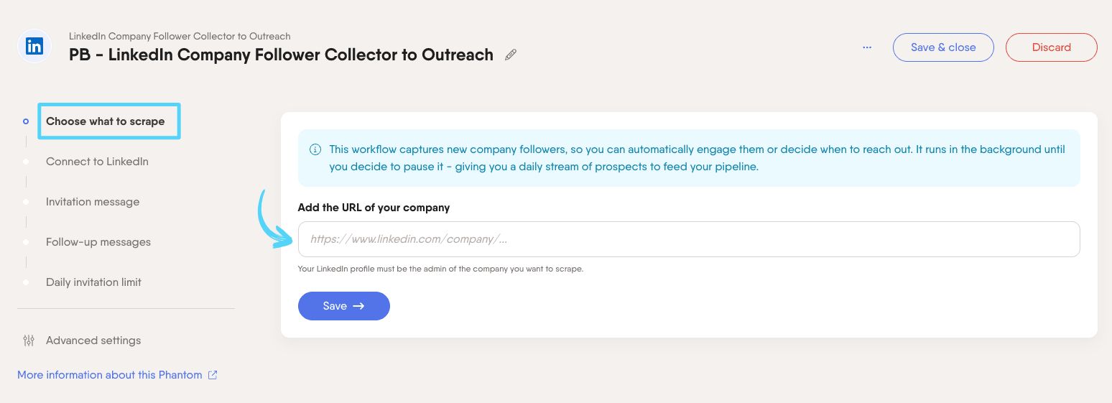Viewport: 1112px width, 403px height.
Task: Click the Phantom title text to edit it
Action: (x=281, y=55)
